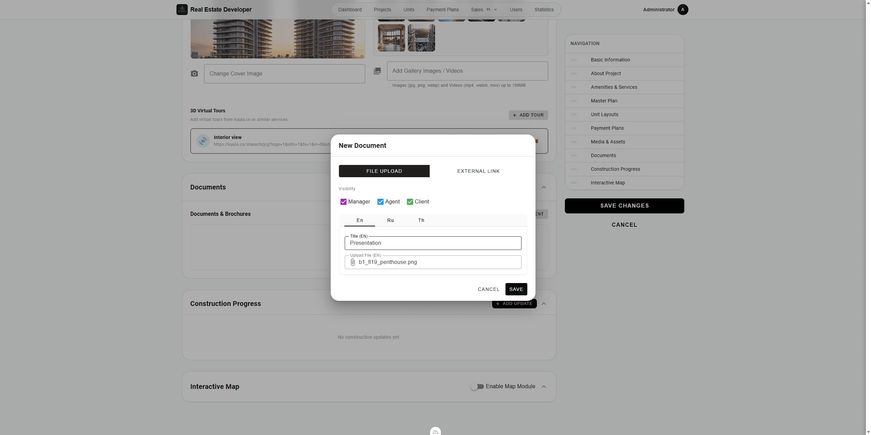Click the drag handle beside Basic Information
871x435 pixels.
[574, 60]
